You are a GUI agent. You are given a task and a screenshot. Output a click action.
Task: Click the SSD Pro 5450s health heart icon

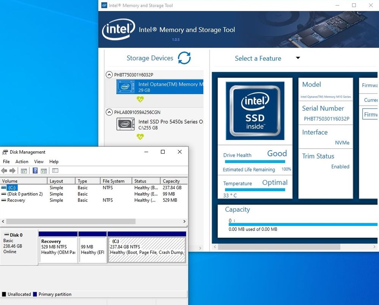[140, 137]
